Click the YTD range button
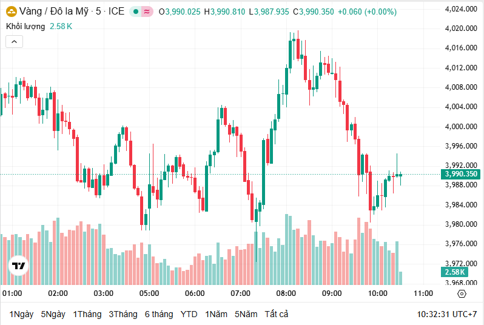 [189, 314]
